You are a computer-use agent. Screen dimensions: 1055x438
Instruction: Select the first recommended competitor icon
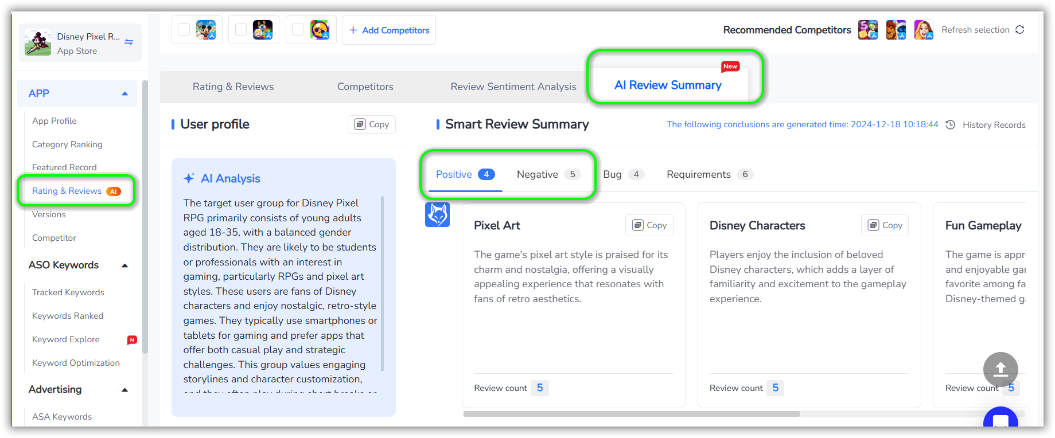(x=868, y=30)
